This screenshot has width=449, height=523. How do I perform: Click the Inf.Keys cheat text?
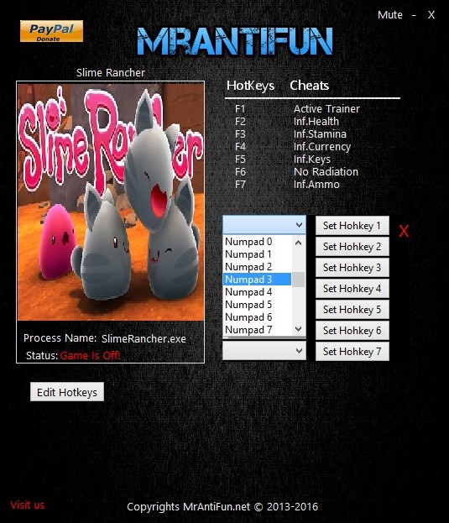point(312,160)
